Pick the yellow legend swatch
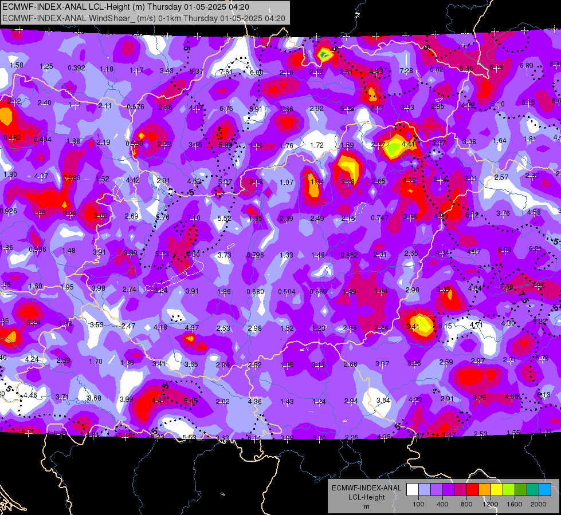The height and width of the screenshot is (515, 561). (x=497, y=490)
